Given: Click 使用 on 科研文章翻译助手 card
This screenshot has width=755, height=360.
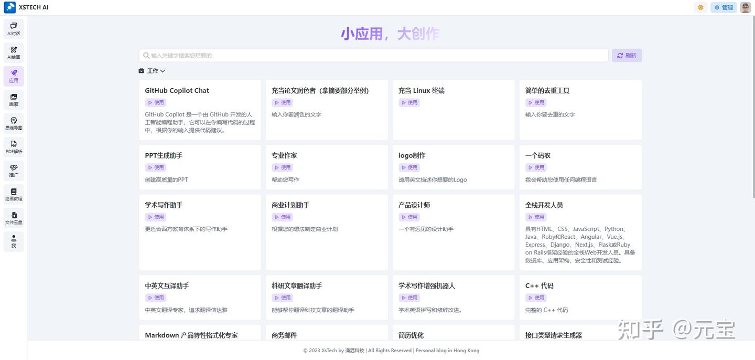Looking at the screenshot, I should click(282, 298).
